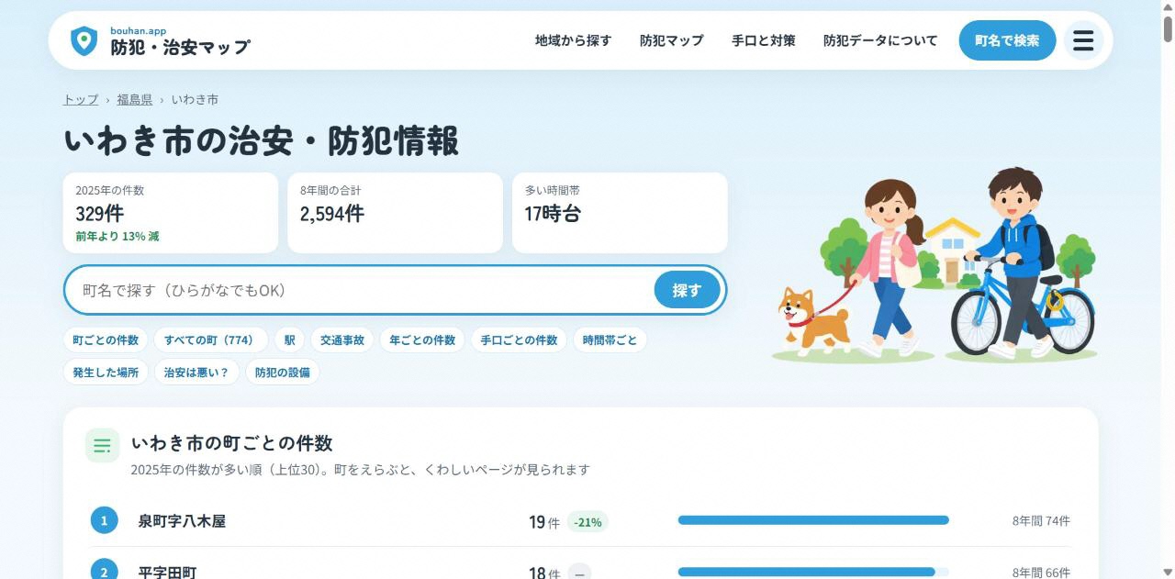Click the rank 1 number badge
This screenshot has height=579, width=1175.
(104, 521)
